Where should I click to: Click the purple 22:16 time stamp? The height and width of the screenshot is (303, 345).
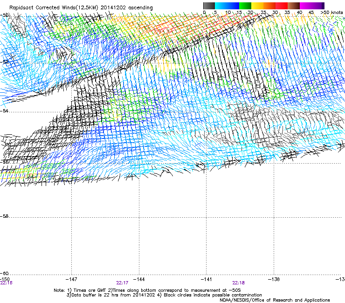tap(7, 283)
